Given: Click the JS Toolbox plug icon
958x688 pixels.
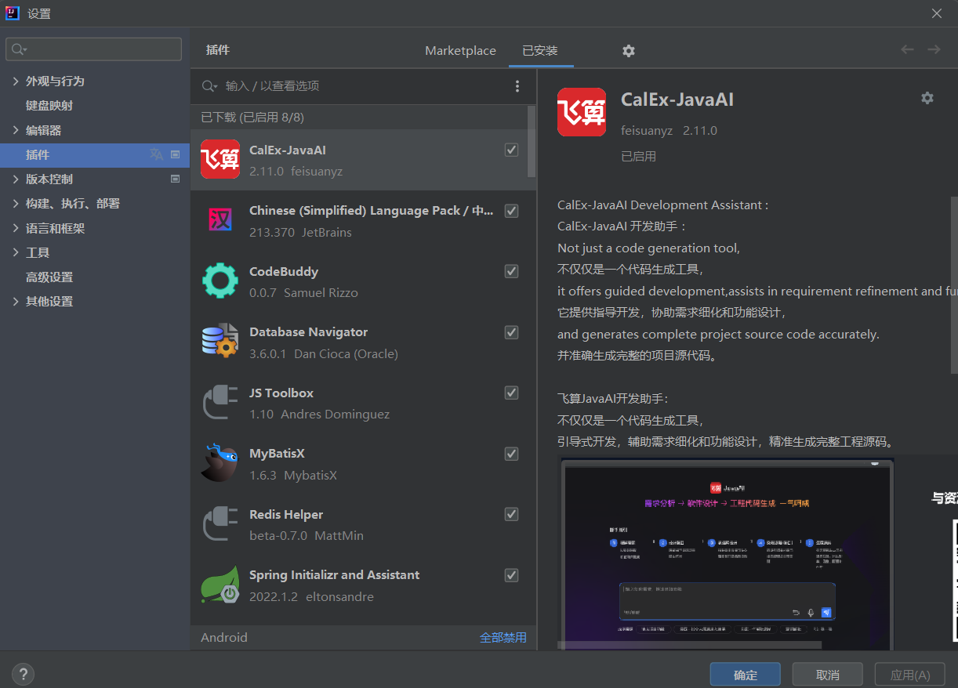Looking at the screenshot, I should click(x=220, y=403).
